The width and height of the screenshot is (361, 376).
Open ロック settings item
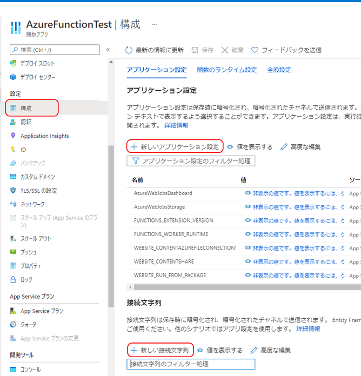[x=21, y=280]
